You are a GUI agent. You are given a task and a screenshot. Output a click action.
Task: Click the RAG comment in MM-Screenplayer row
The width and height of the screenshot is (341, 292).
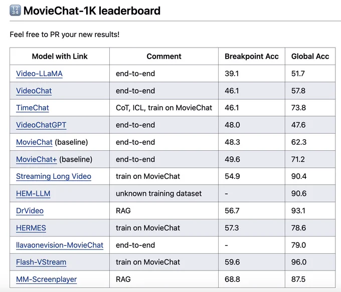123,279
